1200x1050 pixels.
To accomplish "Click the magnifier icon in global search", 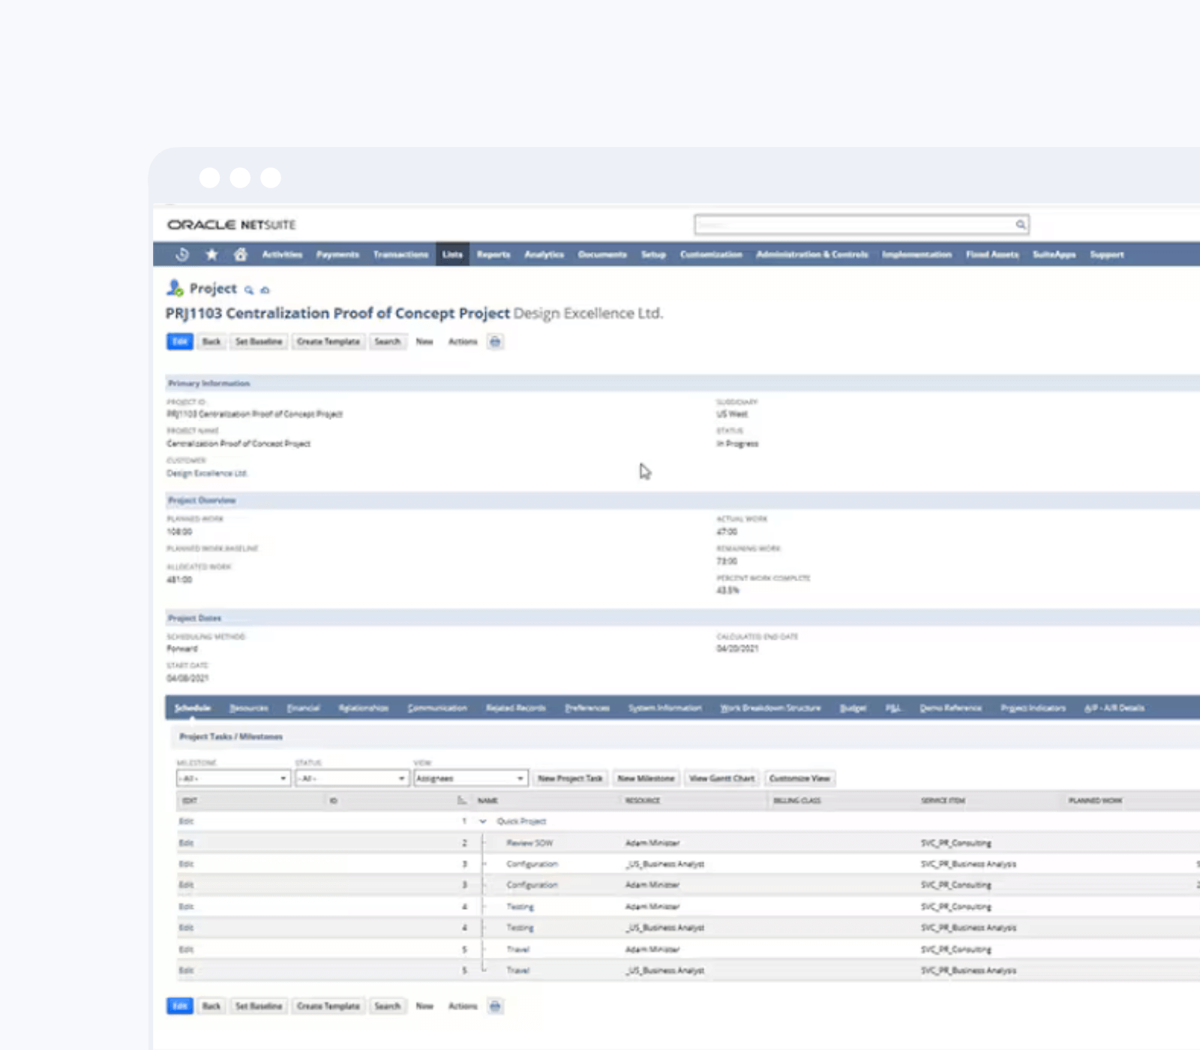I will tap(1021, 224).
